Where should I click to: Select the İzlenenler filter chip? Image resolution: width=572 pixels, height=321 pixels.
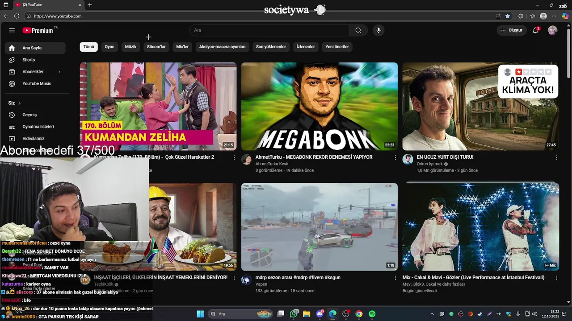pos(306,47)
